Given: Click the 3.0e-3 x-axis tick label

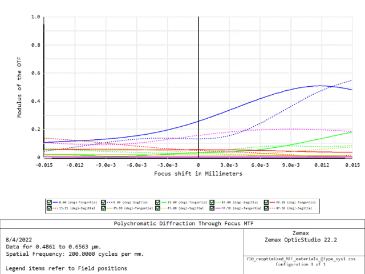Looking at the screenshot, I should point(229,165).
